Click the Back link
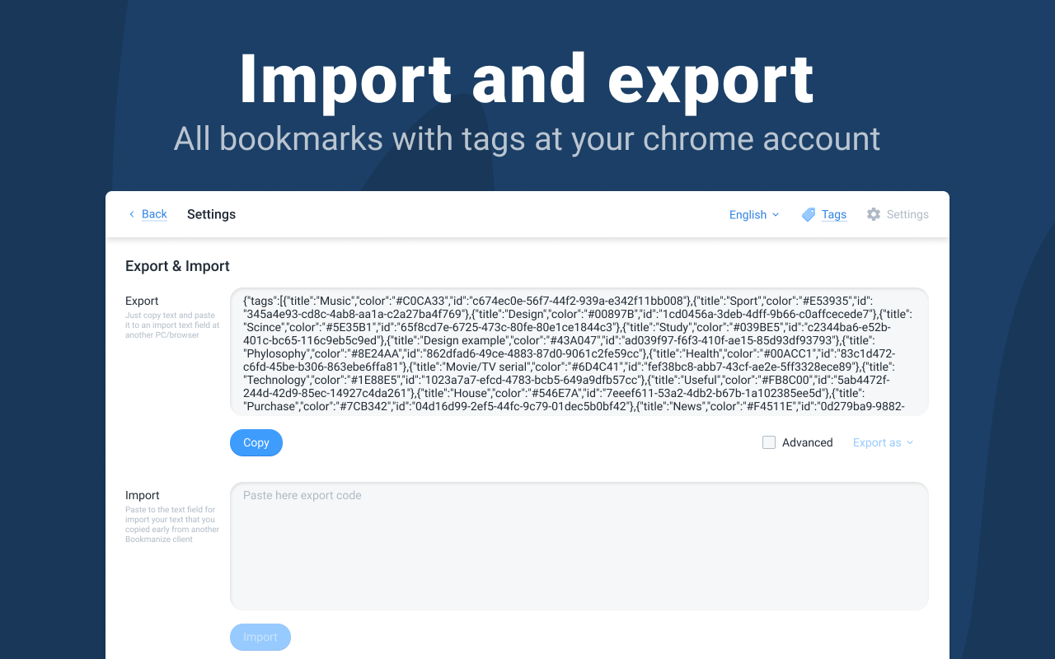1055x659 pixels. click(154, 214)
